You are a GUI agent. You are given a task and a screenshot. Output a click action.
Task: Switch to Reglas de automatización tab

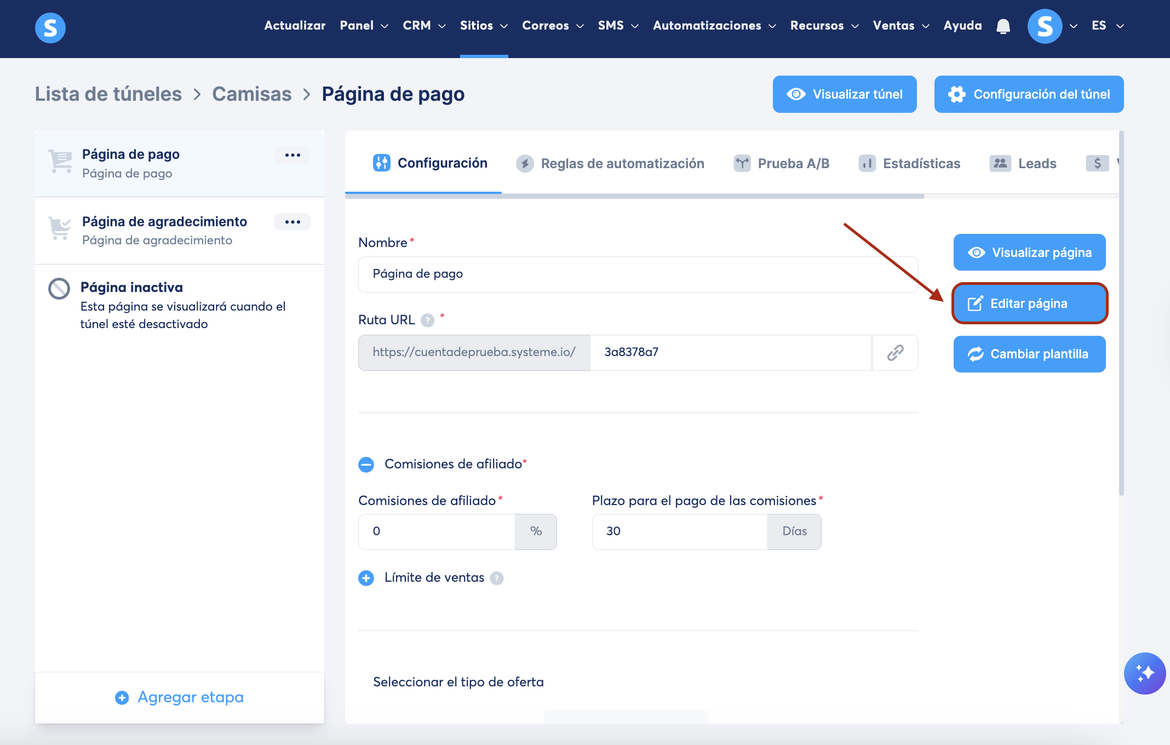610,163
